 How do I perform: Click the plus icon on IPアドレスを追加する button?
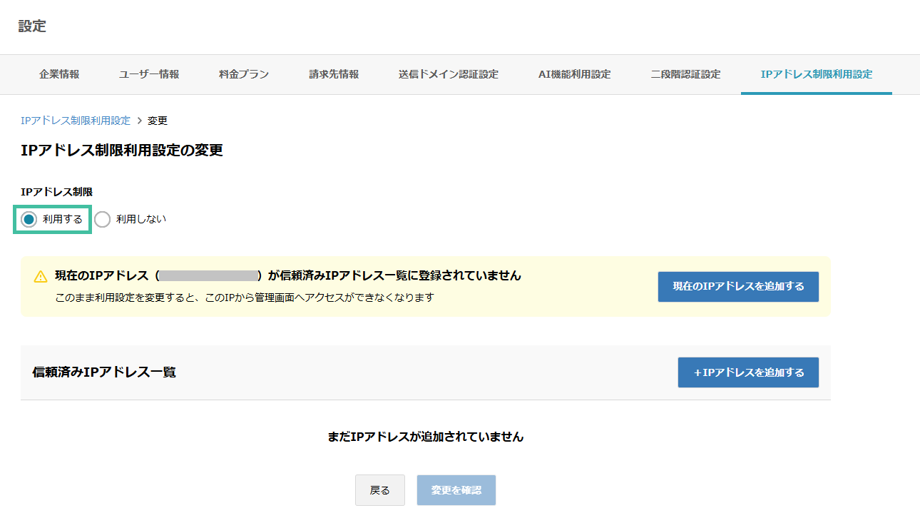click(x=698, y=372)
